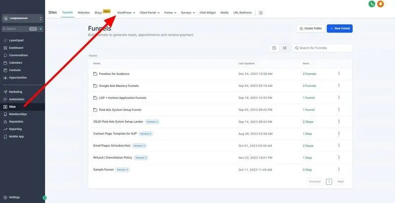
Task: Click the green quick-add plus icon
Action: [40, 29]
